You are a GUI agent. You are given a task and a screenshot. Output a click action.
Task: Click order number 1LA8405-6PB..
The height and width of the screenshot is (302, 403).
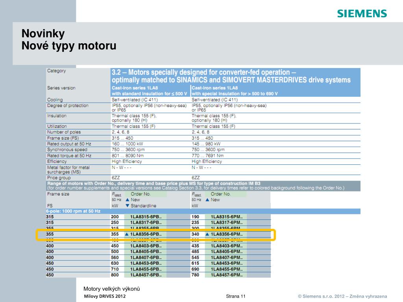[146, 252]
